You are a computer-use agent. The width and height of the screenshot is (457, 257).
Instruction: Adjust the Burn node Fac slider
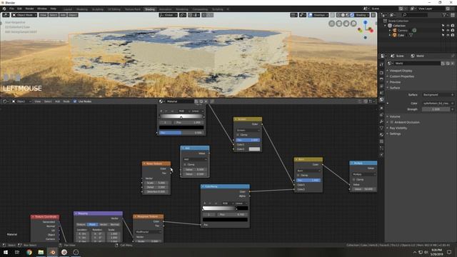coord(308,181)
